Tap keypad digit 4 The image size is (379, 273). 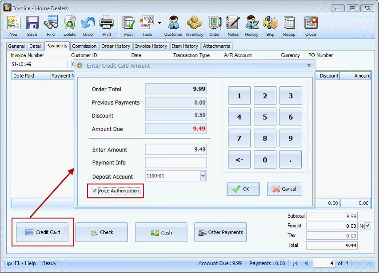click(239, 117)
